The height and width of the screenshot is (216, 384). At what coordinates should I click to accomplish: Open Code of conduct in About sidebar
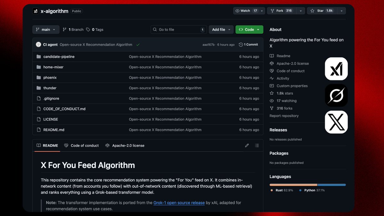click(287, 71)
